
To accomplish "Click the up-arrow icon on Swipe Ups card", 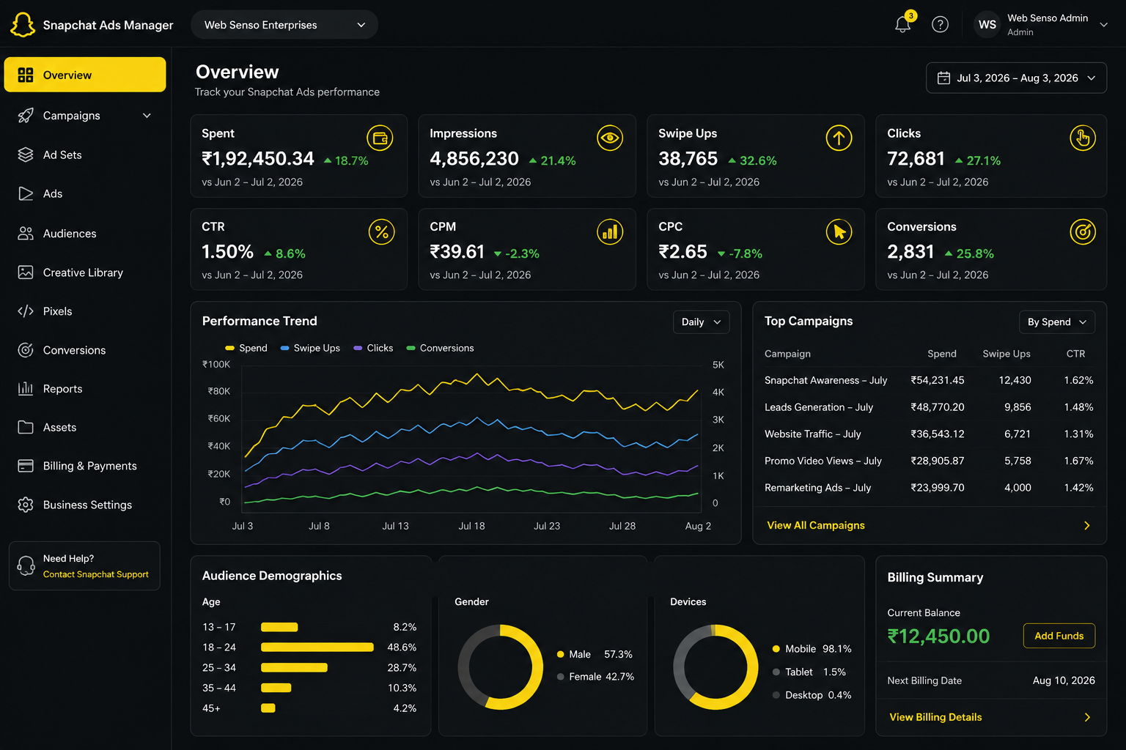I will pos(839,138).
